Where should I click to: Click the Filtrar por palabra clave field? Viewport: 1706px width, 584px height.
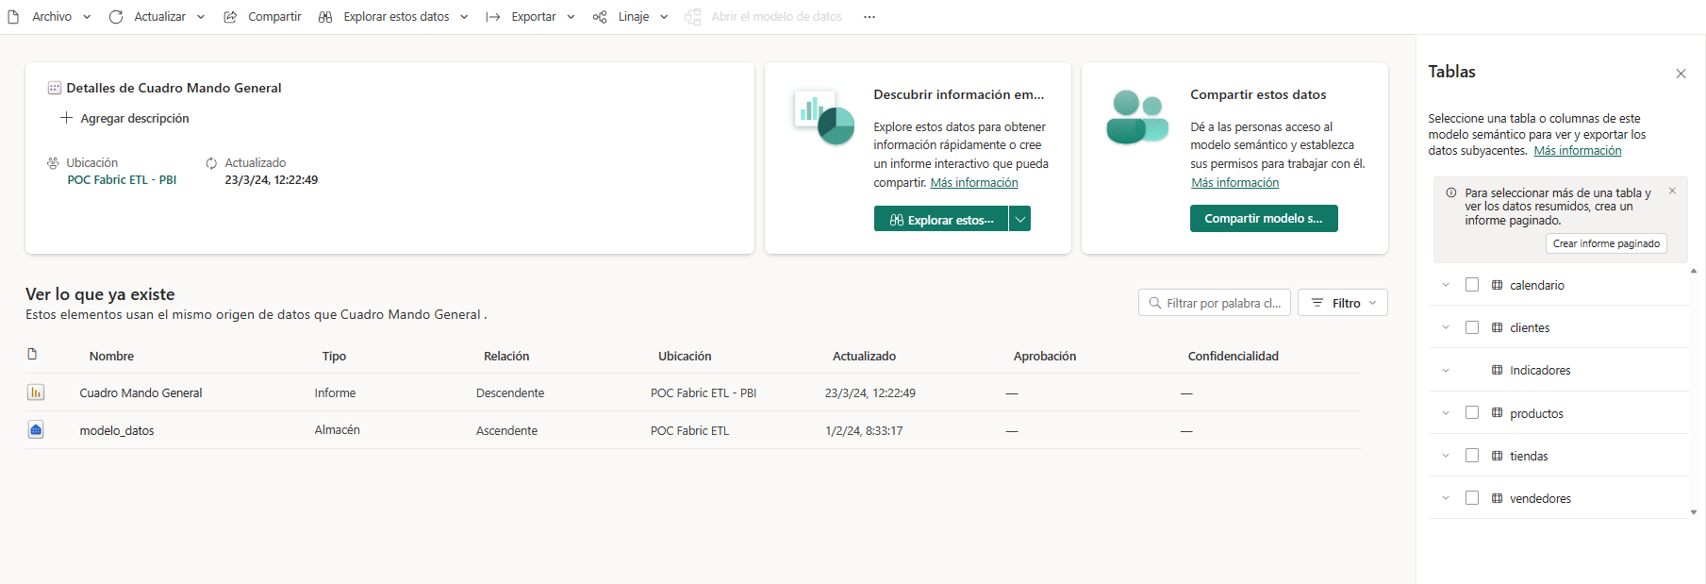pyautogui.click(x=1214, y=303)
